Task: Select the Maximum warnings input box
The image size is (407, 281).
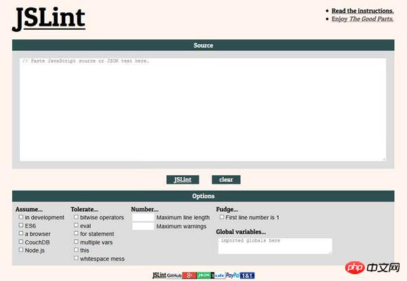Action: [143, 226]
